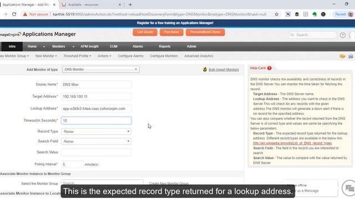
Task: Click the top Search box
Action: (x=312, y=35)
